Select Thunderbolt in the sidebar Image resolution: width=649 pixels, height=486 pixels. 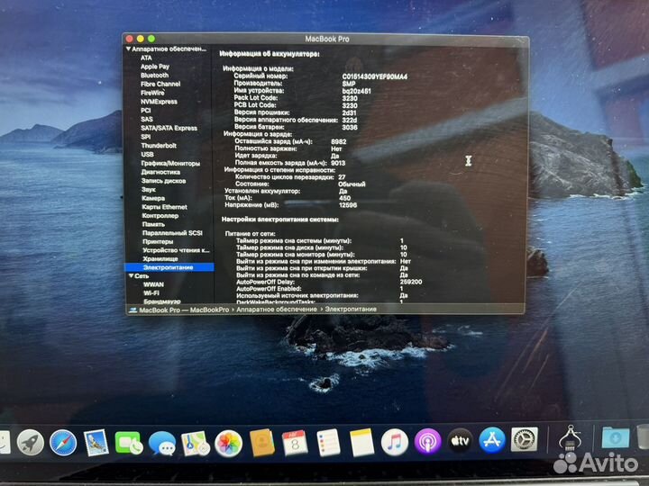[x=159, y=146]
